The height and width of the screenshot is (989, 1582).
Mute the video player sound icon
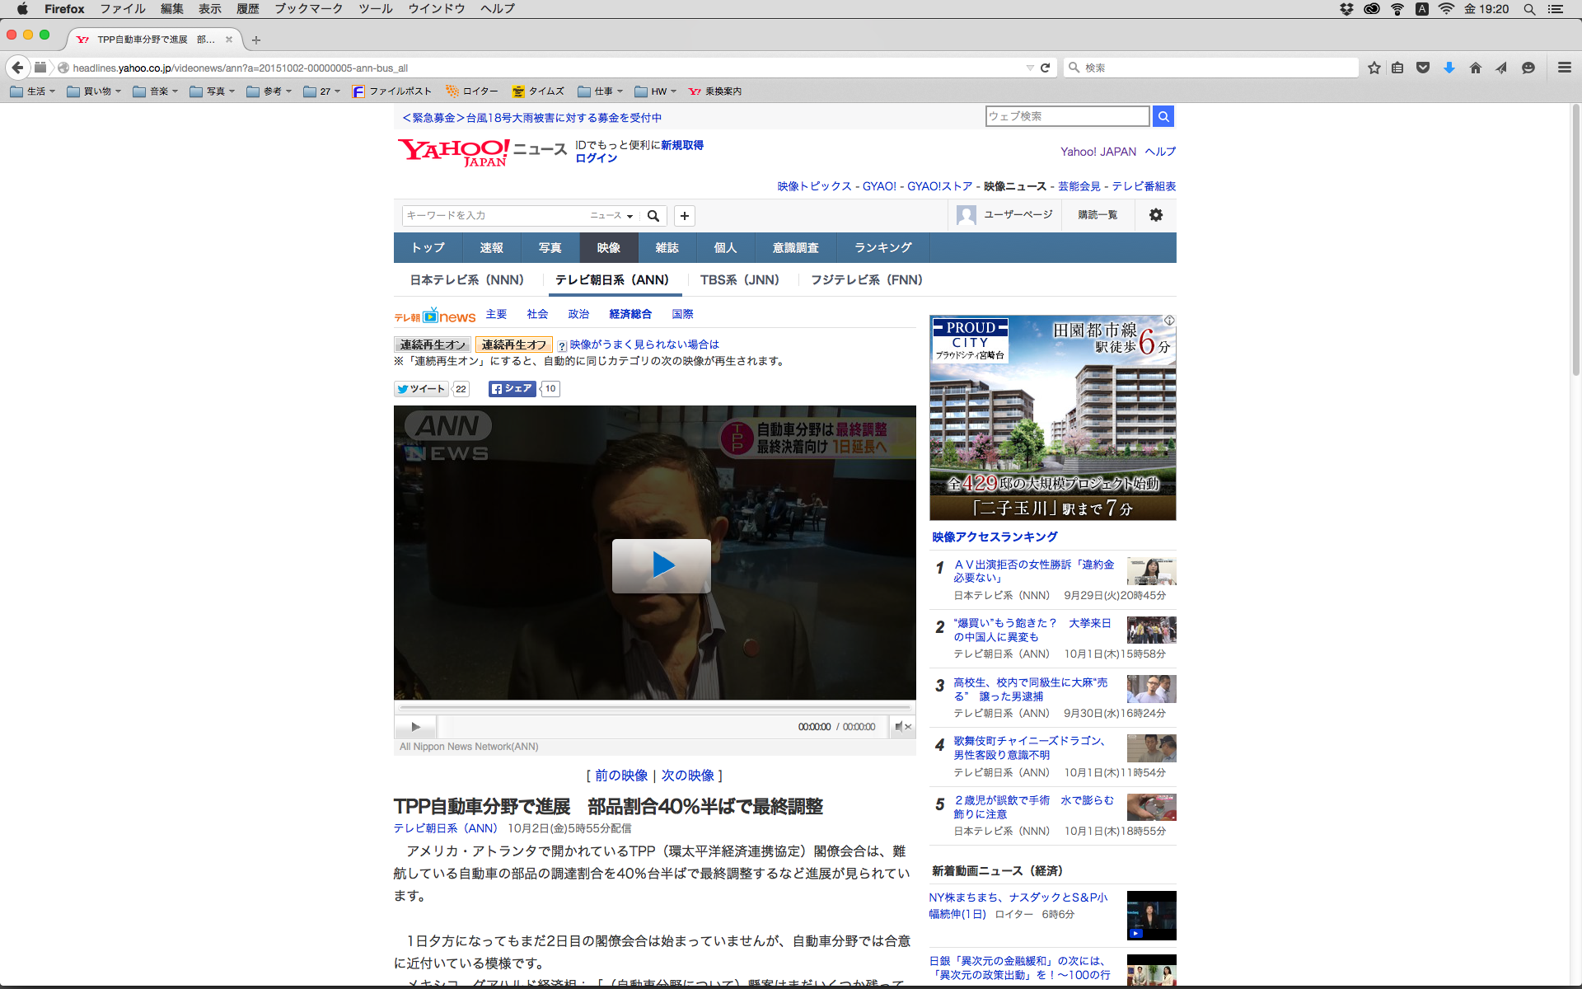tap(902, 726)
